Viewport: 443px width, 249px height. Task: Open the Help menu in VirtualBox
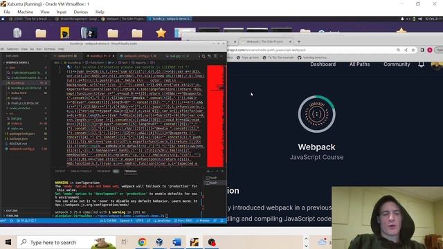tap(100, 12)
